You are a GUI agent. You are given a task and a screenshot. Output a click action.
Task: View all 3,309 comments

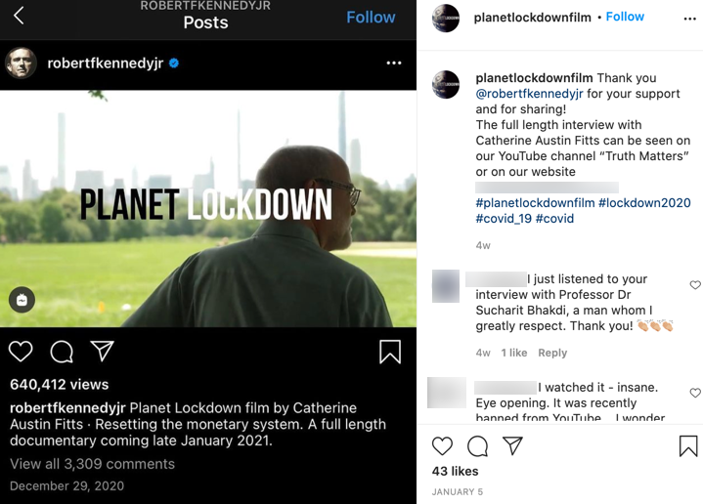pos(92,464)
